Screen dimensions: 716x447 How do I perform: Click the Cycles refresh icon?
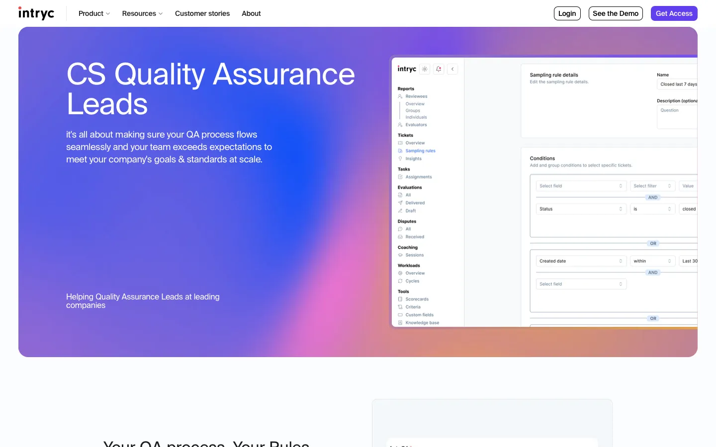pyautogui.click(x=400, y=281)
